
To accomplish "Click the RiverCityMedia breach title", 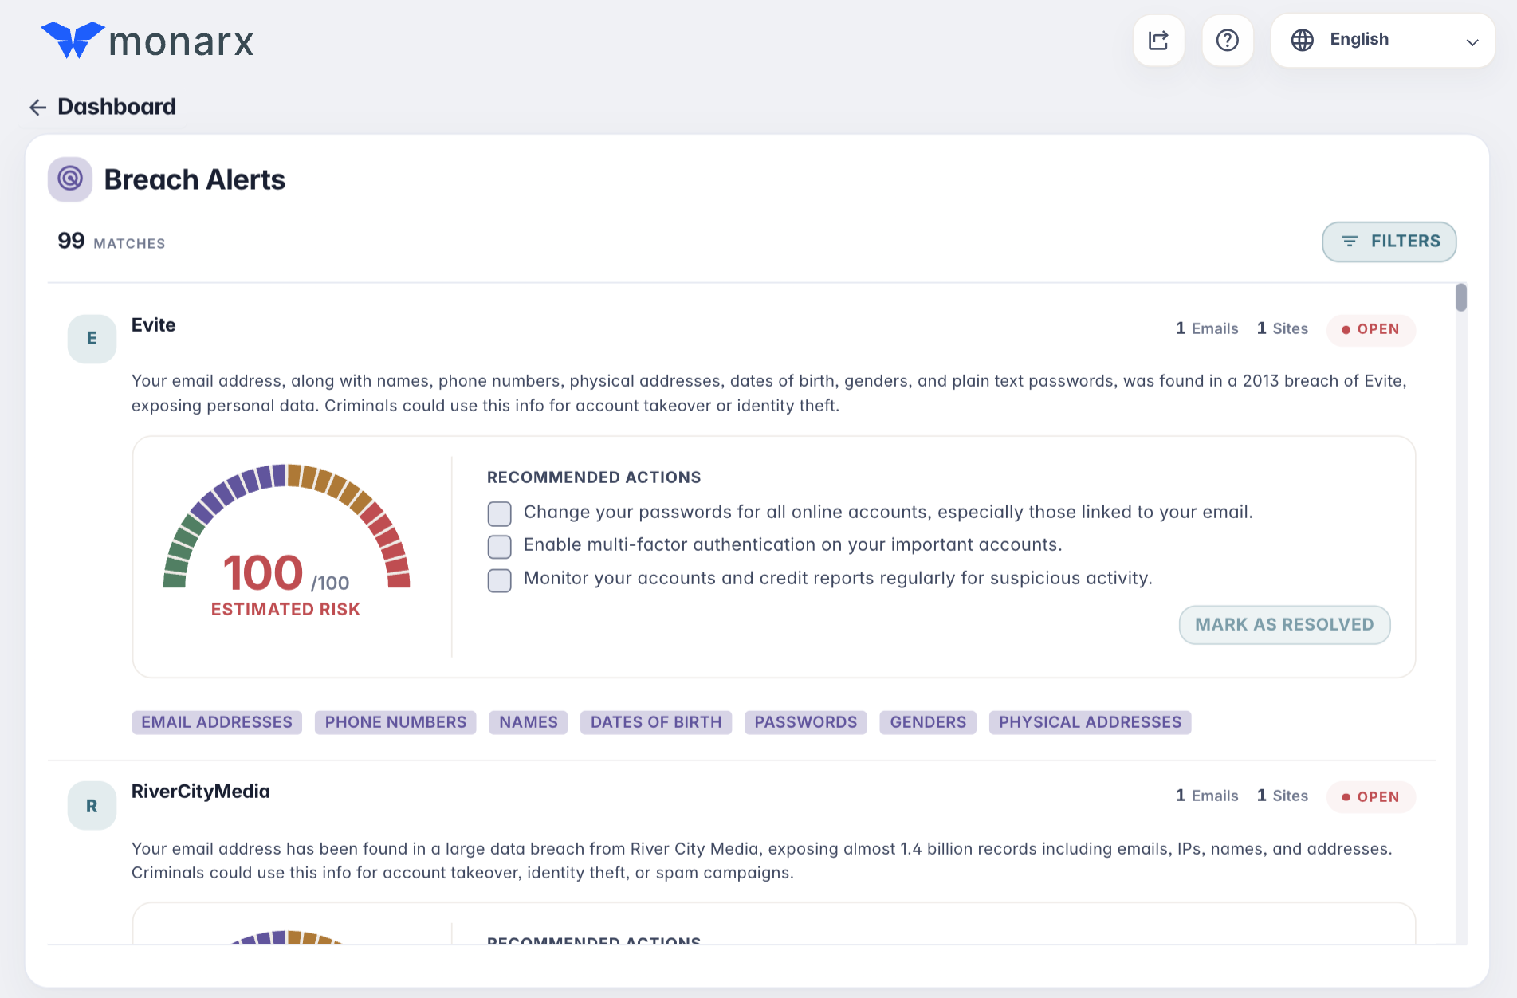I will pos(201,792).
